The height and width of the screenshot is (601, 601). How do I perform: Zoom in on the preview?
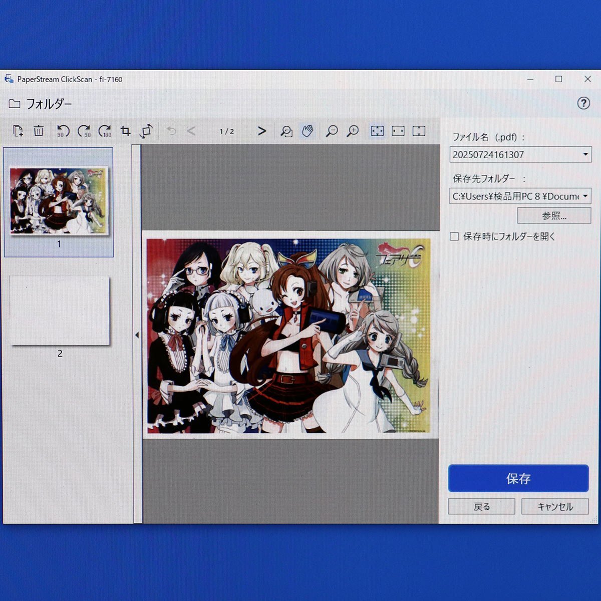coord(353,131)
